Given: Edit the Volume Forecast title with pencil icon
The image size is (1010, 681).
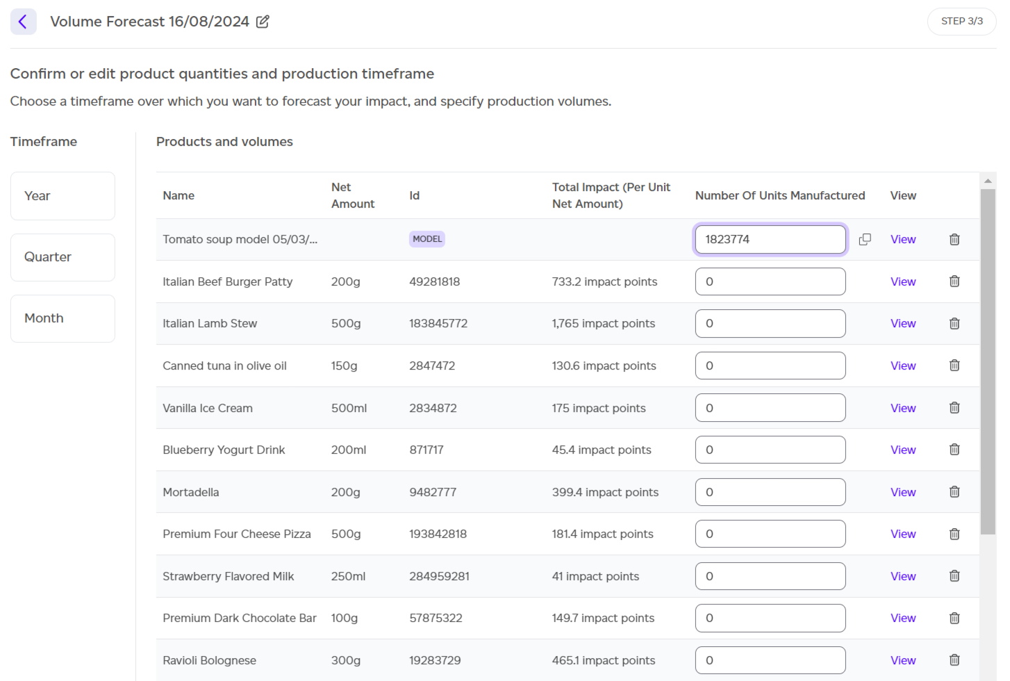Looking at the screenshot, I should pos(263,22).
